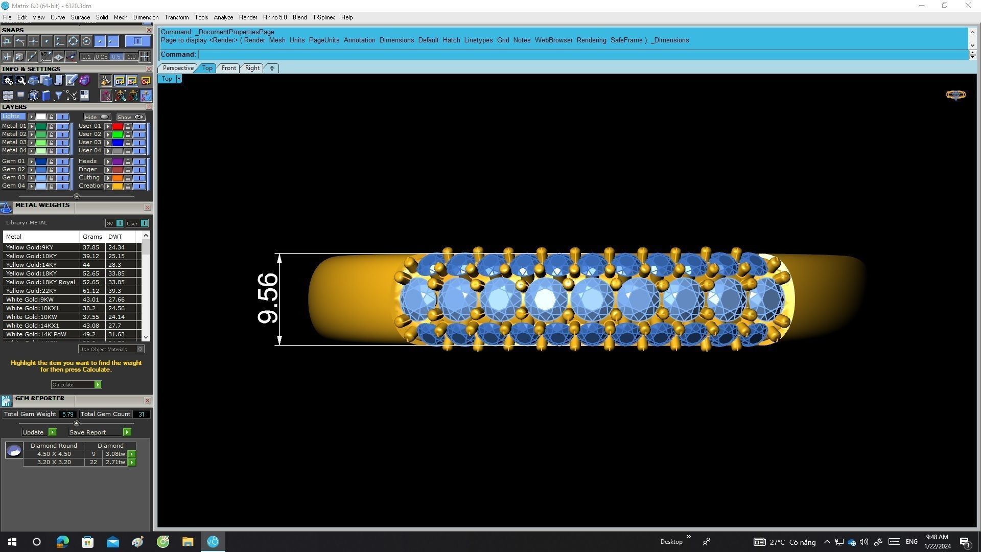Toggle the Use Object Materials option
The height and width of the screenshot is (552, 981).
(x=140, y=349)
